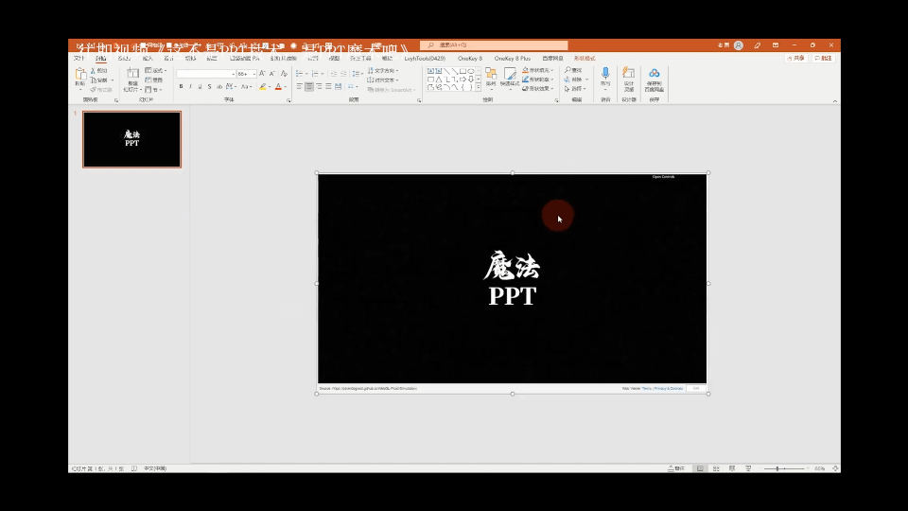Image resolution: width=908 pixels, height=511 pixels.
Task: Save to Baidu cloud icon
Action: point(655,73)
